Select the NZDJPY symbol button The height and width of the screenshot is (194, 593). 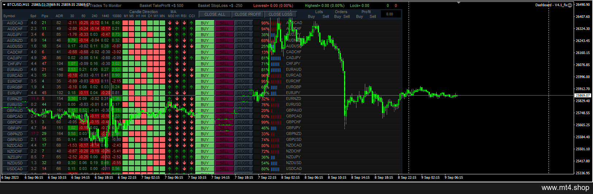(15, 157)
